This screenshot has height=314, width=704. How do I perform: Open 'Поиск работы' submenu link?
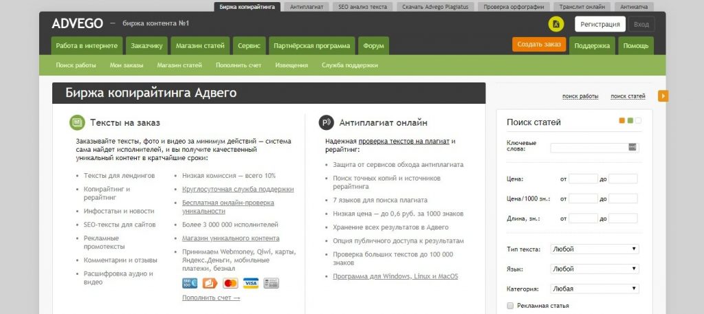click(x=76, y=65)
